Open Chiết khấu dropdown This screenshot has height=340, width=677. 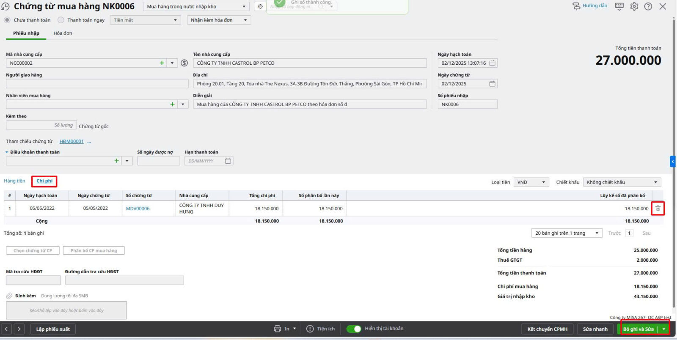tap(622, 182)
